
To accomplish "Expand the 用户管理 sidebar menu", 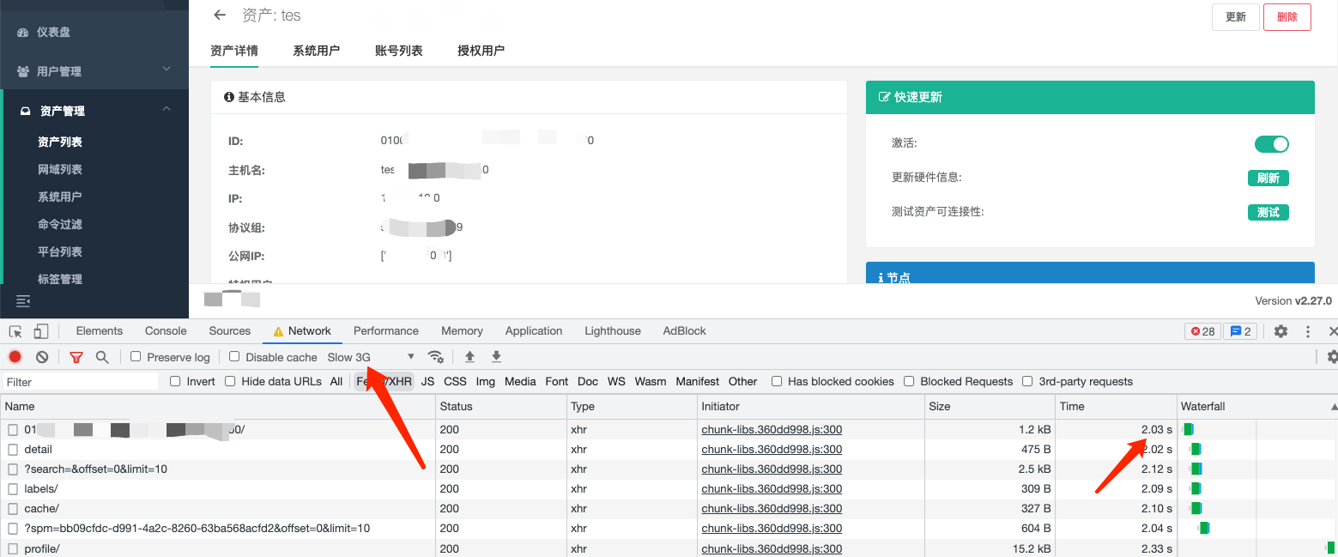I will pos(94,70).
